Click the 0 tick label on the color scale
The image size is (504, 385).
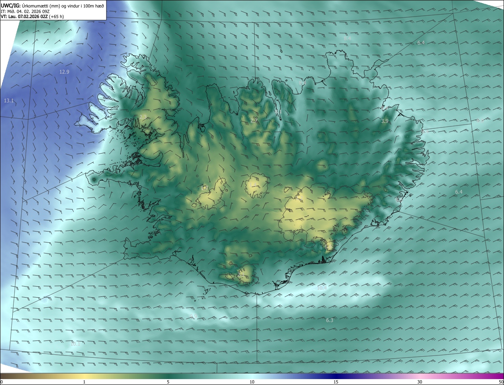tap(2, 382)
